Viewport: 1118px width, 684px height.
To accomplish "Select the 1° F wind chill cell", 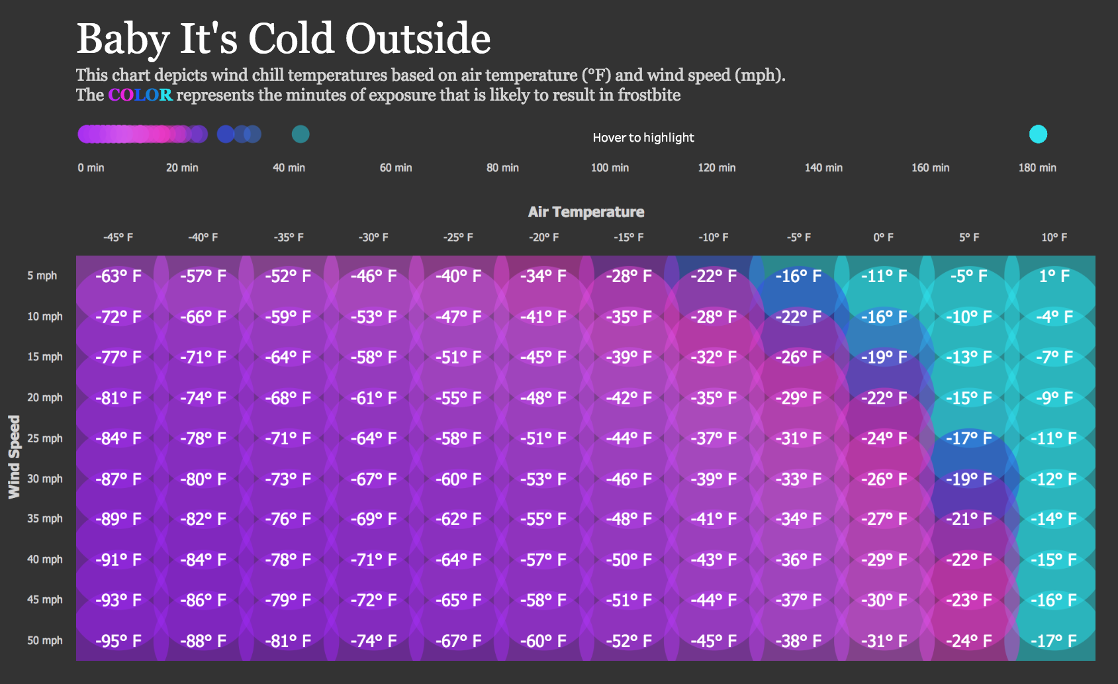I will (1054, 276).
